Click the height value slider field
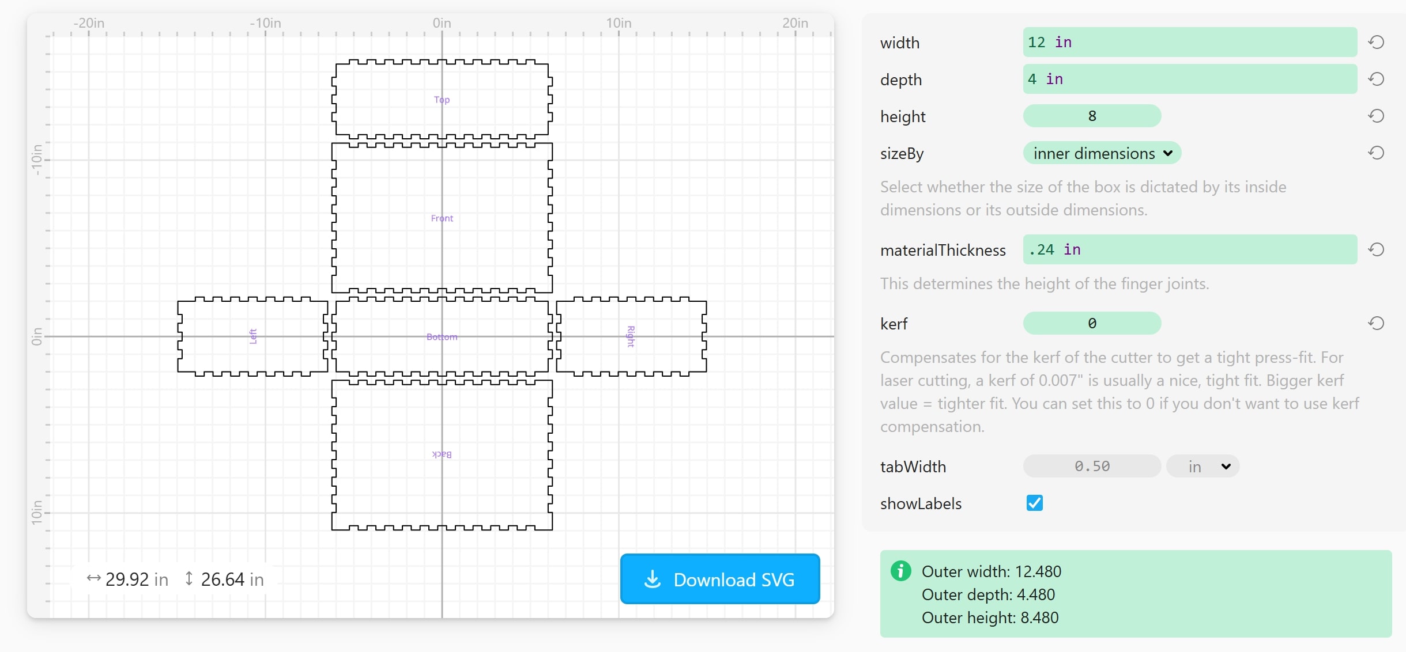 [x=1091, y=116]
